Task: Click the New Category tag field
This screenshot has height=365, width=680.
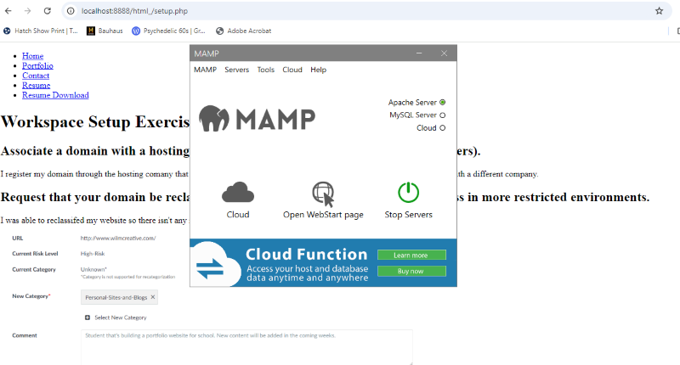Action: (x=119, y=297)
